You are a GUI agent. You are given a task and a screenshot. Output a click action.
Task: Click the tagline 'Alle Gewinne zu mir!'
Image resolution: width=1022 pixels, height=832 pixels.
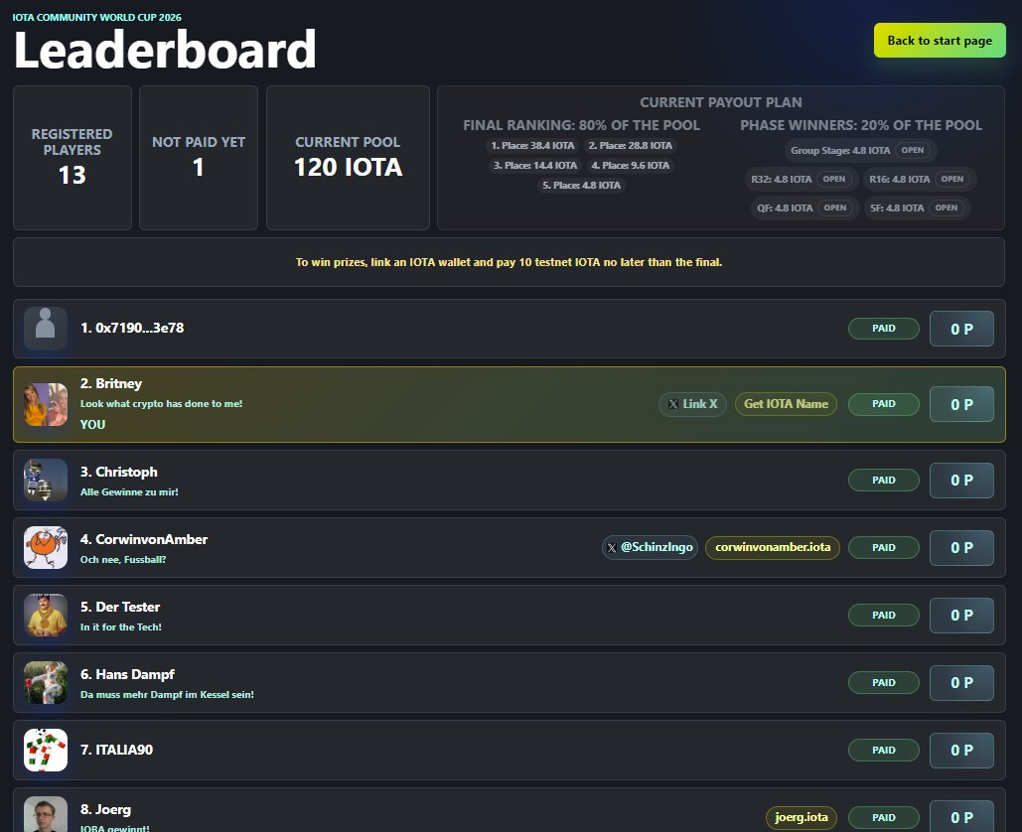coord(129,491)
